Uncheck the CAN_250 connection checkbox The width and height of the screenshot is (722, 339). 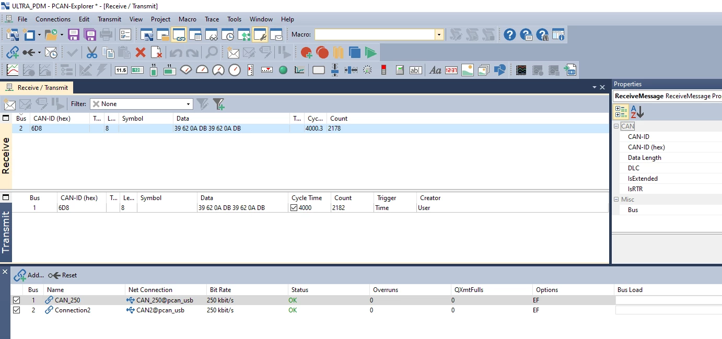(17, 300)
